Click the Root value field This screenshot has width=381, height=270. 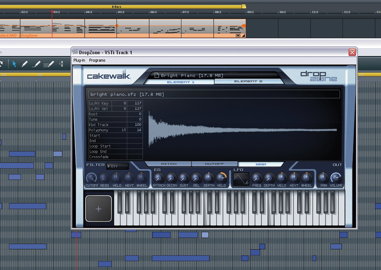coord(135,114)
